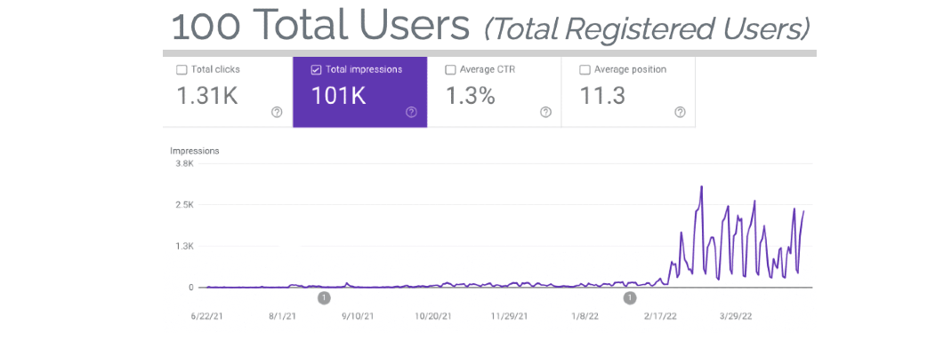Click annotation marker near 9/10/21
Image resolution: width=935 pixels, height=340 pixels.
point(324,297)
